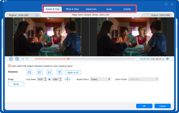
Task: Jump to previous frame
Action: tap(23, 59)
